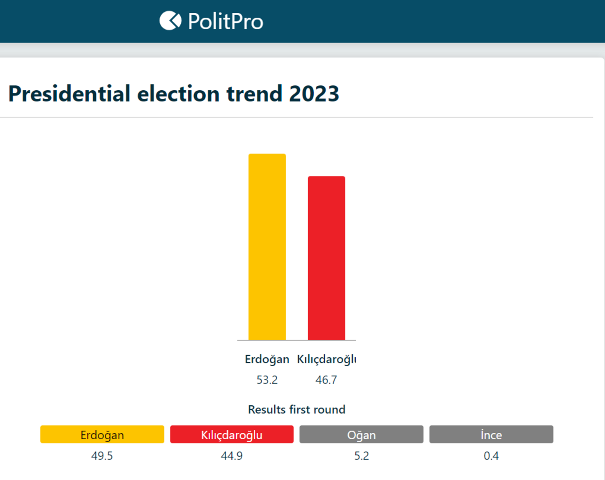Click the PolitPro pie-chart logo icon

(170, 20)
